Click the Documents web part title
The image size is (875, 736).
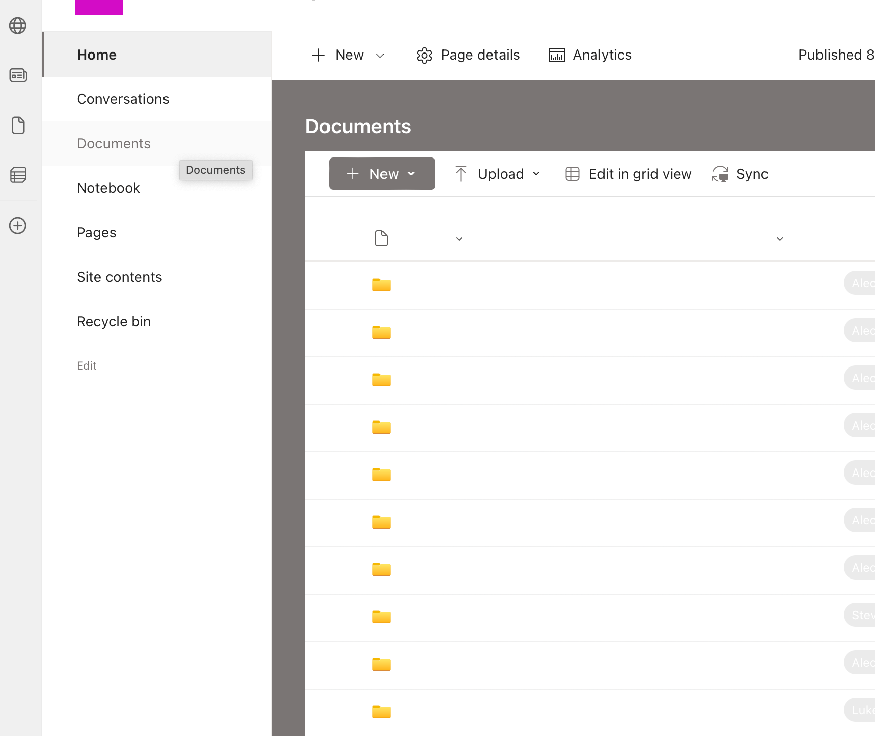358,126
